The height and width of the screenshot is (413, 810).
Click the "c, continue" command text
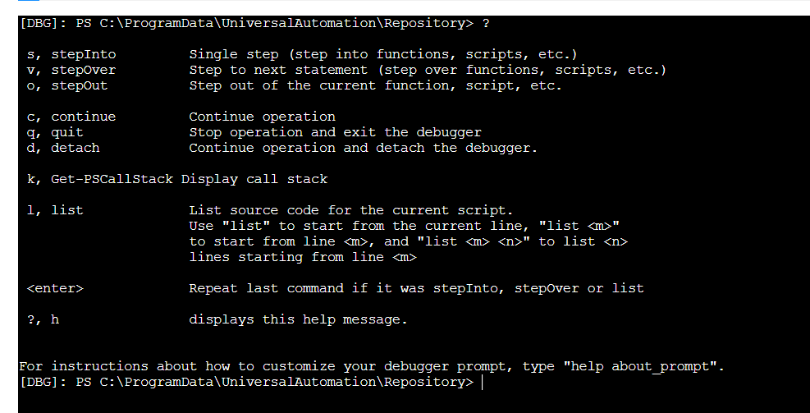pos(71,117)
